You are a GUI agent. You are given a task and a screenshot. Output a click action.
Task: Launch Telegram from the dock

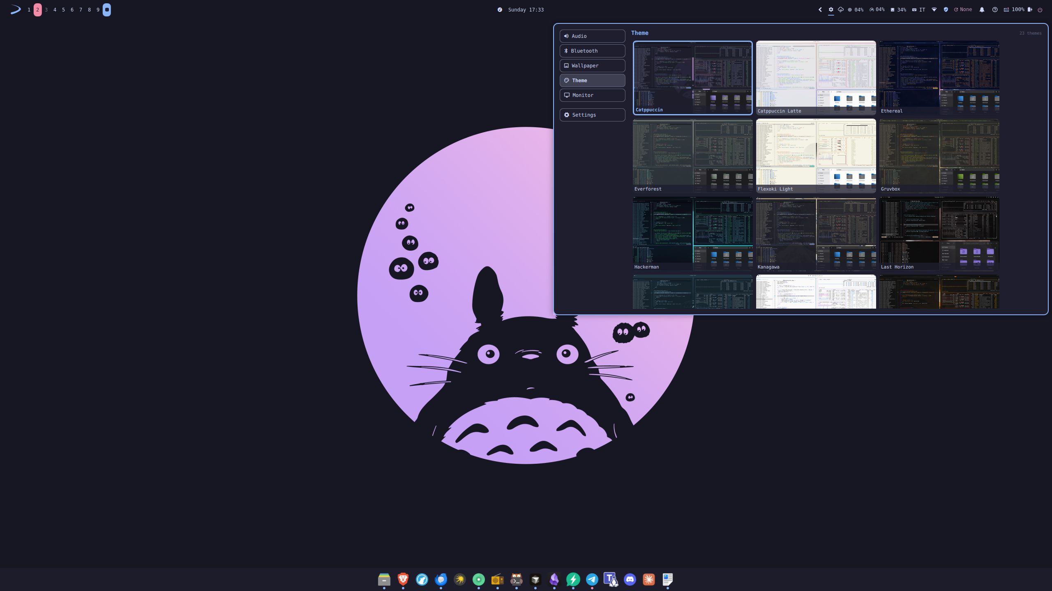pyautogui.click(x=592, y=579)
